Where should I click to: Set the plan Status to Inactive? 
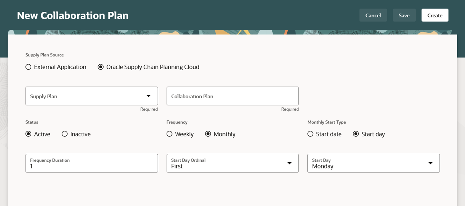[65, 134]
